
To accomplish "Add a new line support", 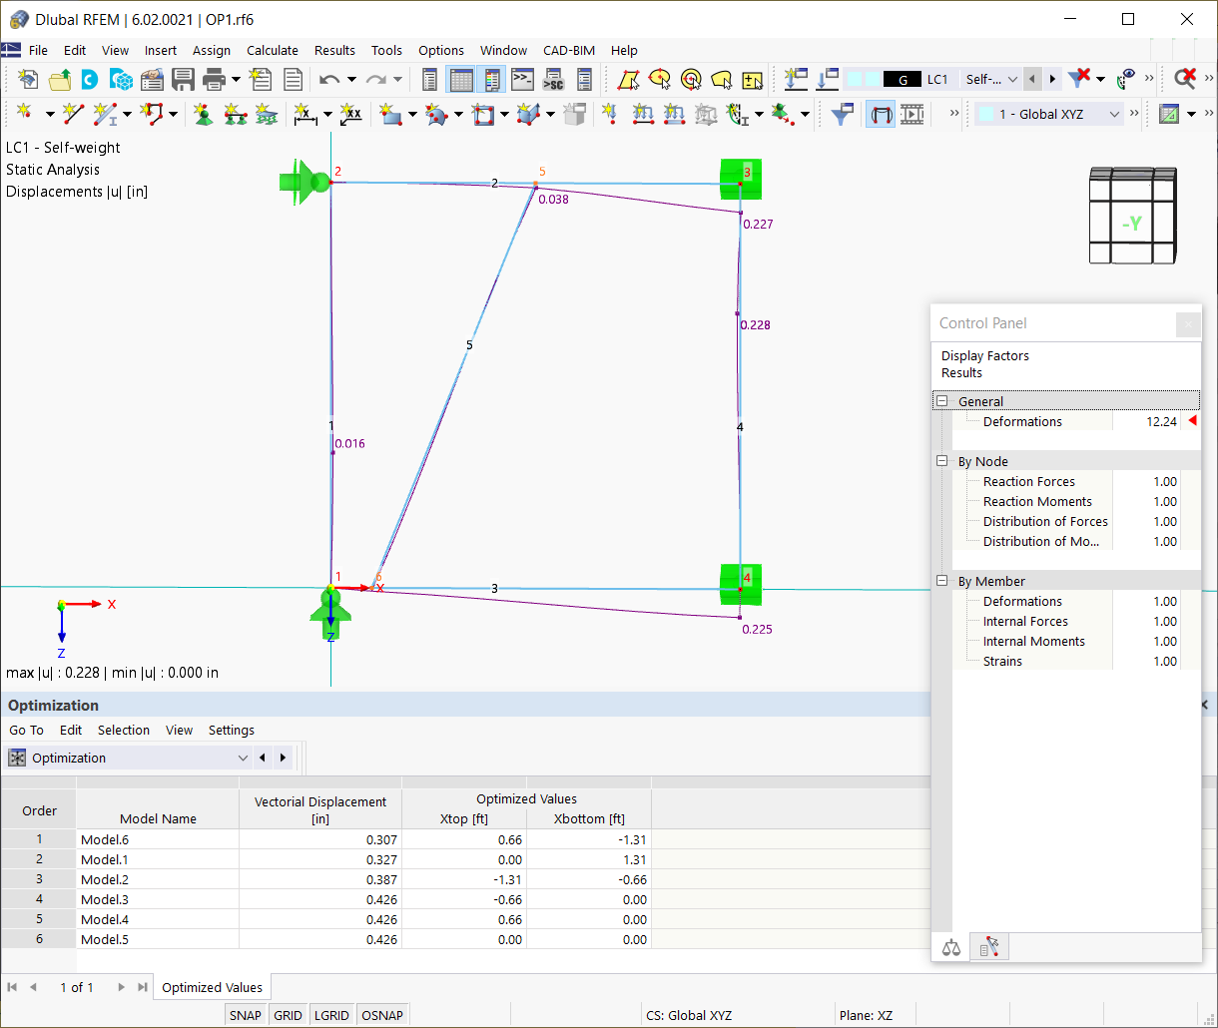I will tap(235, 115).
